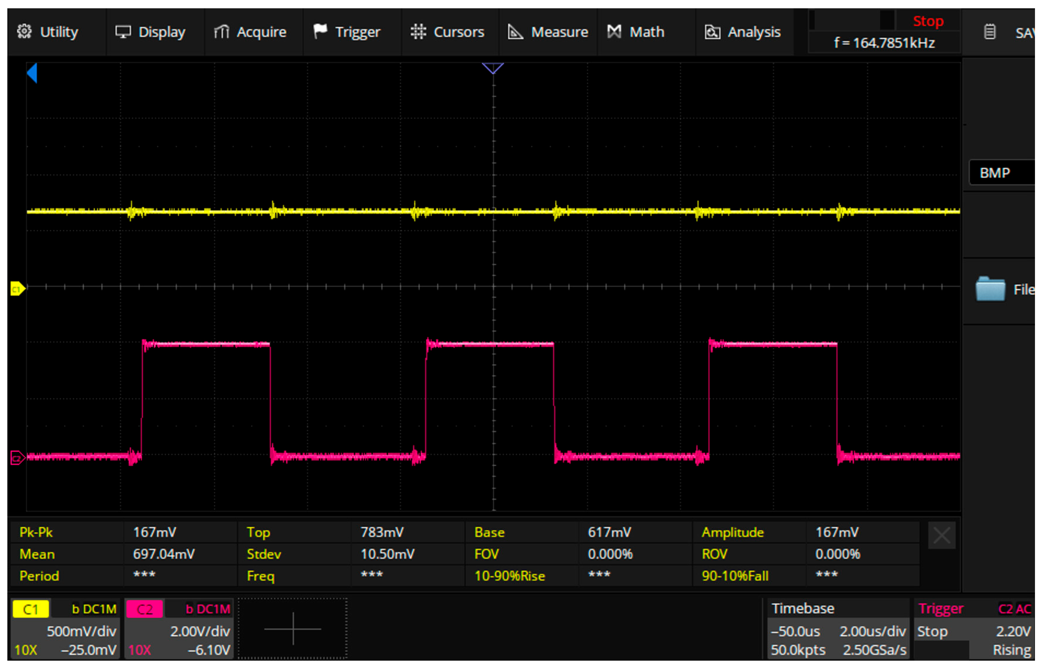
Task: Click the C2 2.00V/div scale value
Action: [x=200, y=631]
